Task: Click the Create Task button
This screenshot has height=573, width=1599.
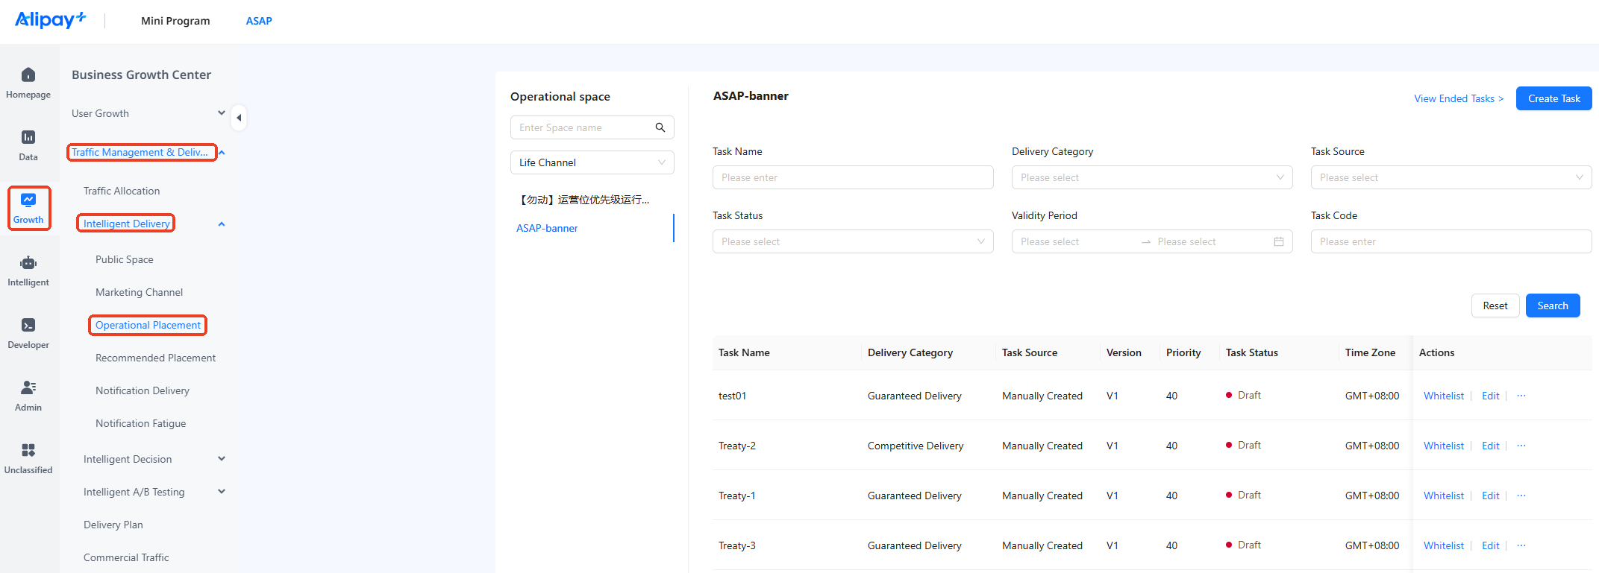Action: [x=1554, y=98]
